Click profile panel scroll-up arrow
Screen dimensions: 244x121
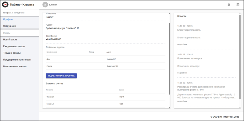(170, 14)
